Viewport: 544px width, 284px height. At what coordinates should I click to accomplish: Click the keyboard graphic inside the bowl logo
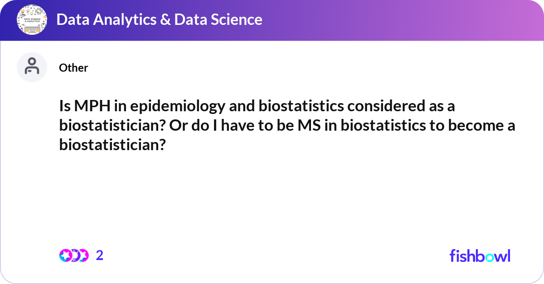(x=32, y=30)
